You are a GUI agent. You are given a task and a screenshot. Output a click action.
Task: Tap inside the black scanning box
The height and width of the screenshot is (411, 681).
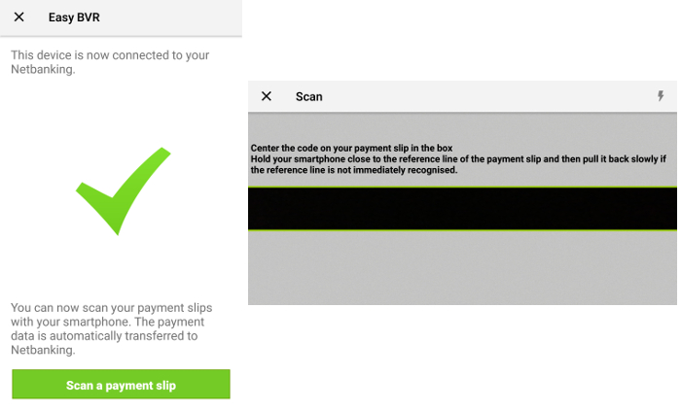click(x=462, y=208)
